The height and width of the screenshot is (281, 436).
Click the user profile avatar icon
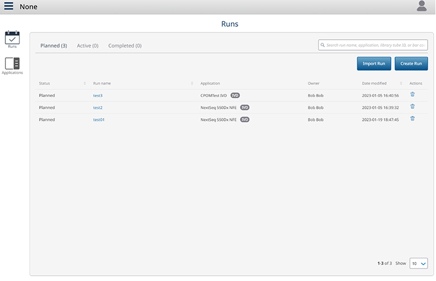coord(422,7)
